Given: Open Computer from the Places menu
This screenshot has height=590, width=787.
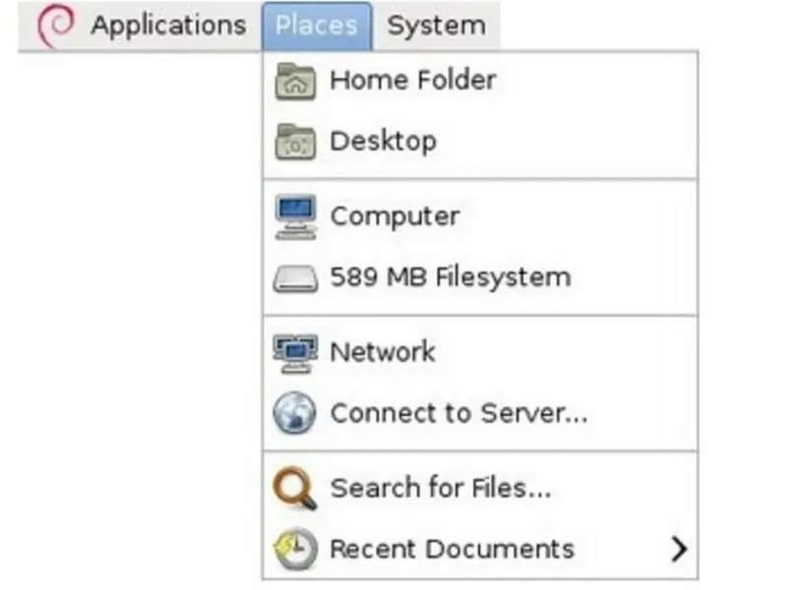Looking at the screenshot, I should pyautogui.click(x=394, y=216).
